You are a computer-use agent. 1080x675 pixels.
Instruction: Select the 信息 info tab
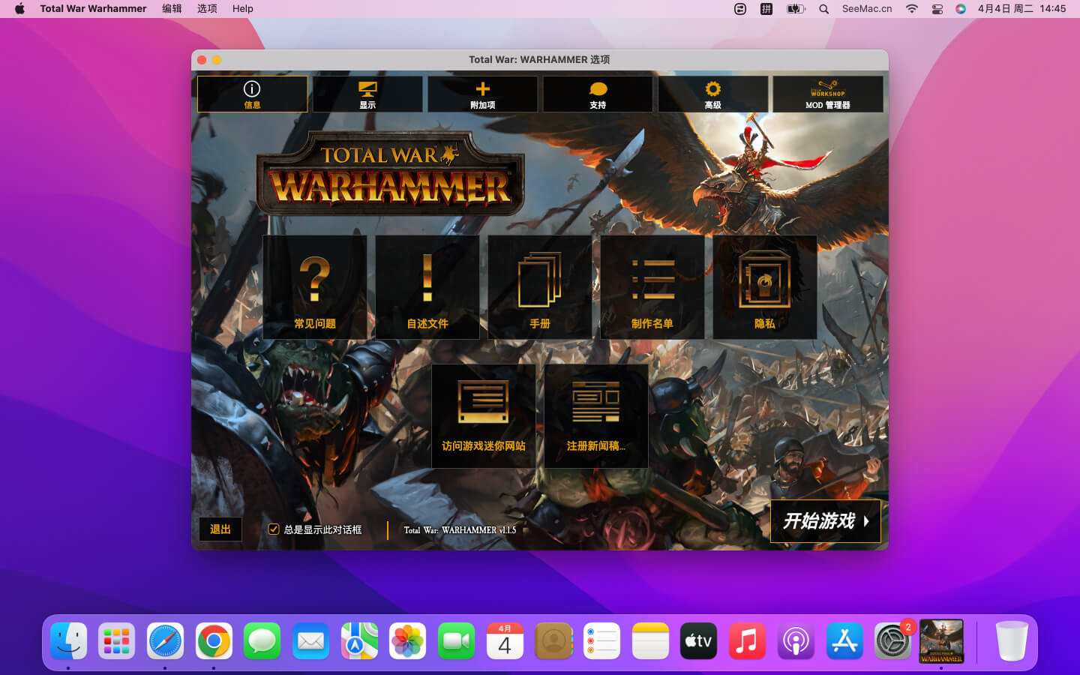pyautogui.click(x=252, y=94)
